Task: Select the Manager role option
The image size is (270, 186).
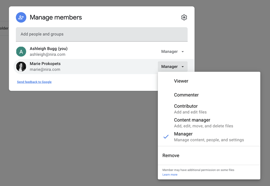Action: point(183,134)
